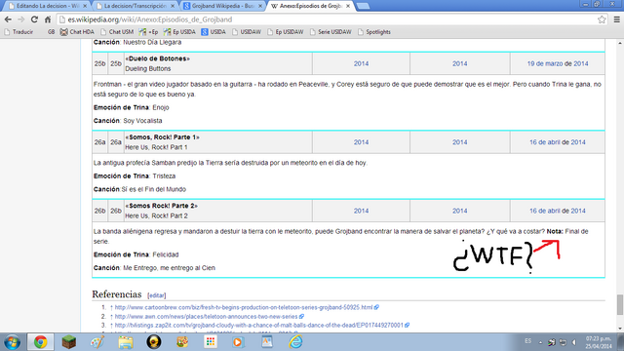Switch to the 'La decision/Transcripción' tab
This screenshot has width=624, height=351.
point(135,6)
